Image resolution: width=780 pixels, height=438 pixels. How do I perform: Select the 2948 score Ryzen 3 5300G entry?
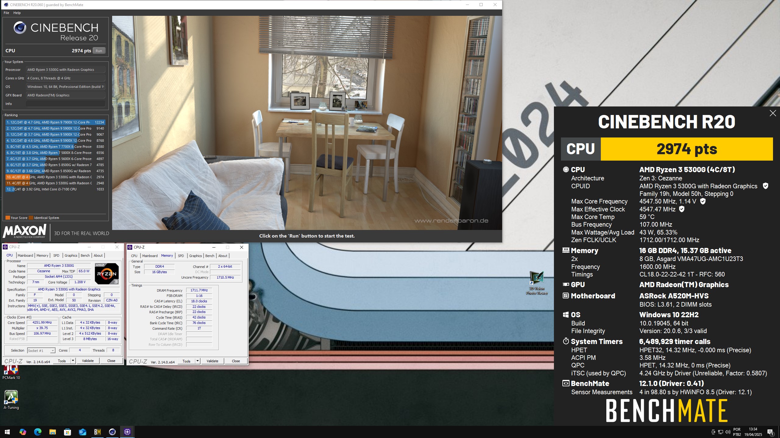(x=55, y=183)
